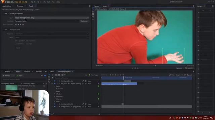Viewport: 215px width, 120px height.
Task: Click HitFilm Express logo in title bar
Action: pyautogui.click(x=14, y=2)
